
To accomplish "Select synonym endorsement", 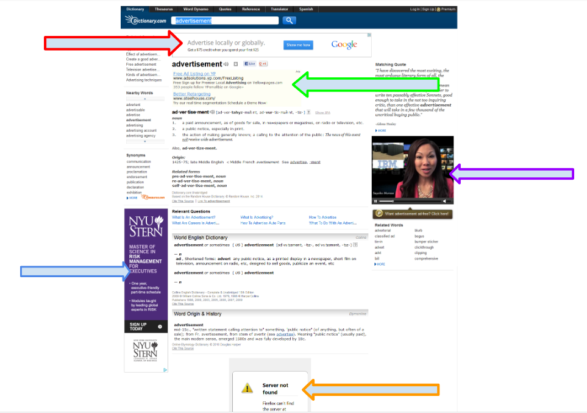I will (137, 177).
